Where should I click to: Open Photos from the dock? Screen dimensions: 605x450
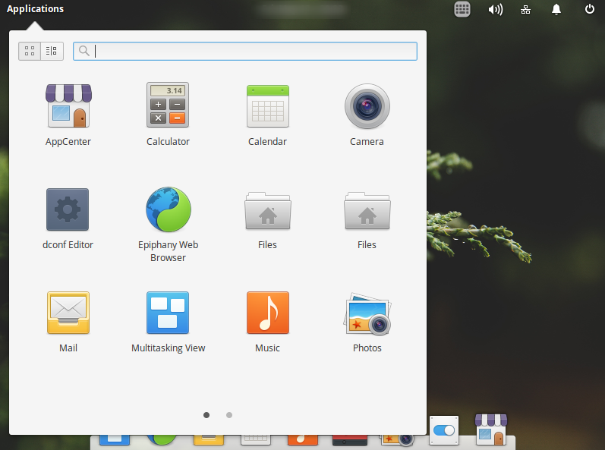399,439
